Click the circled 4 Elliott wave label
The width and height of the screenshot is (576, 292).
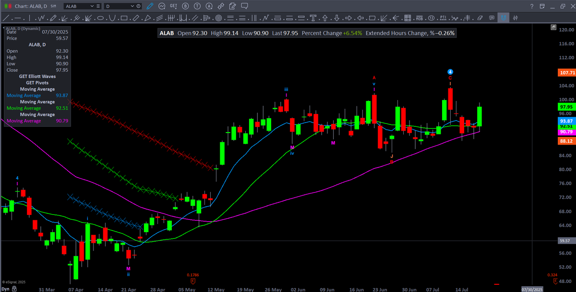pyautogui.click(x=450, y=72)
